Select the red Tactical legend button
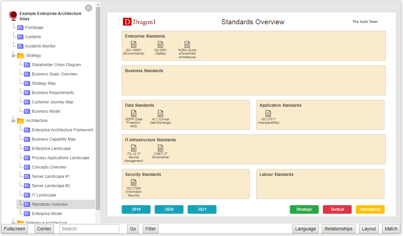 (337, 209)
